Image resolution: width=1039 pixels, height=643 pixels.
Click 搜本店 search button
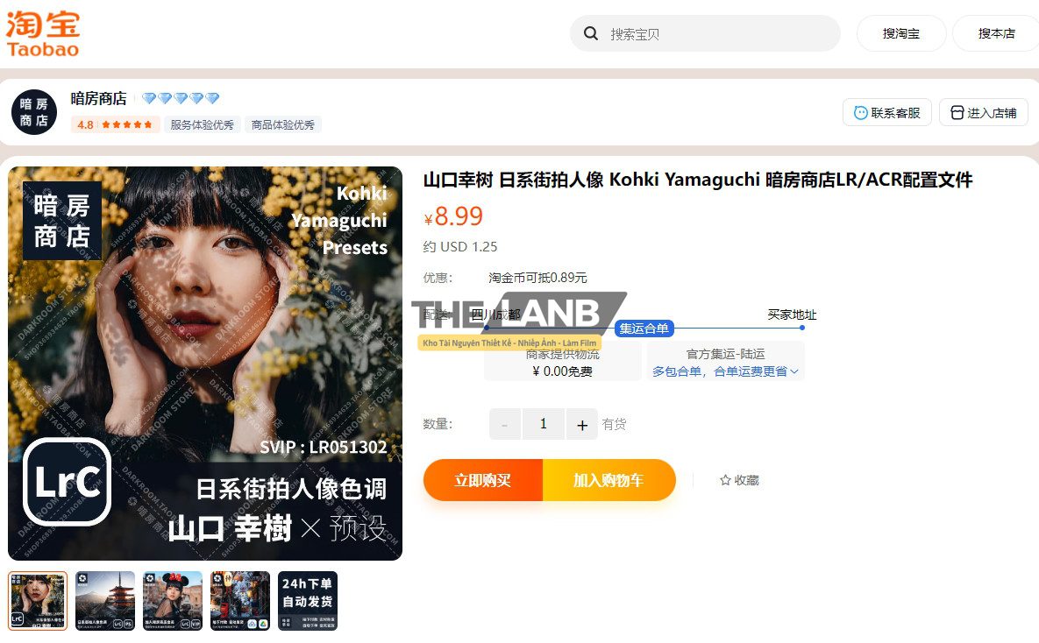click(996, 33)
